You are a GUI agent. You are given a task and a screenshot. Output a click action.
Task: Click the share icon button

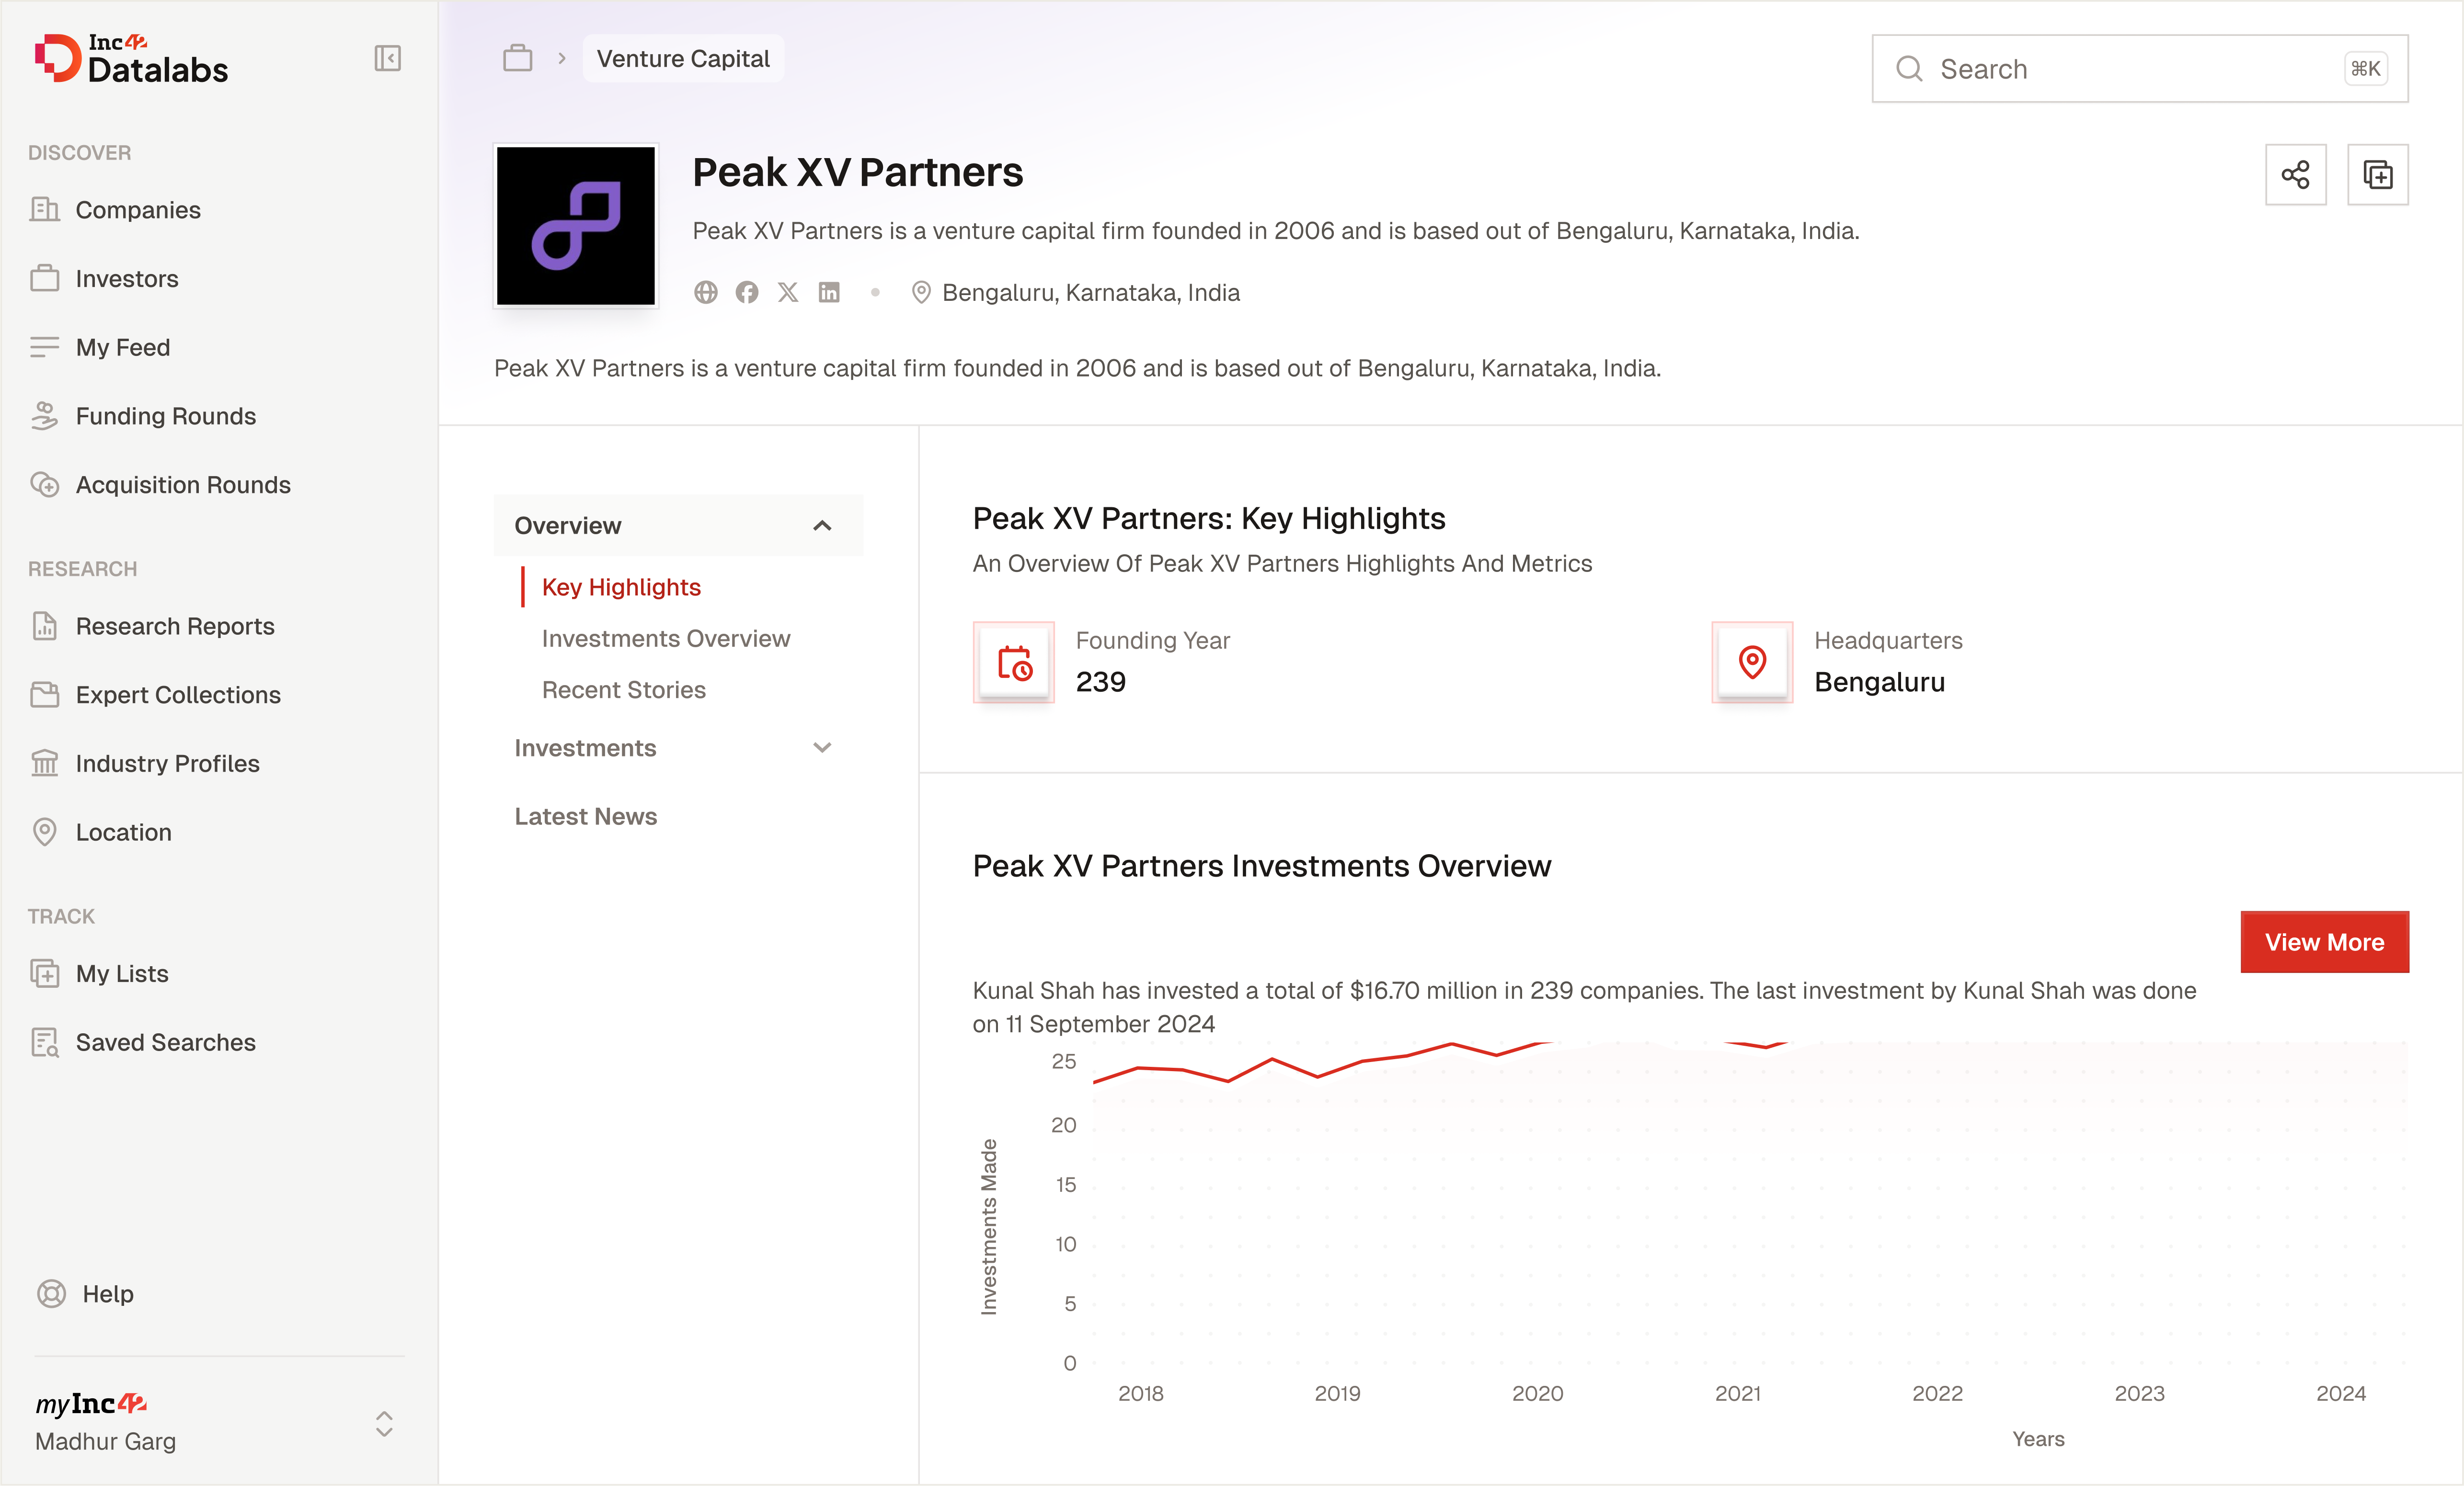[x=2295, y=175]
